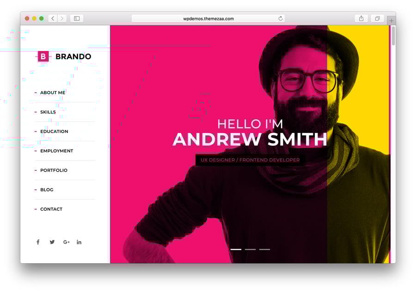This screenshot has width=416, height=292.
Task: Open the Portfolio section
Action: [53, 170]
